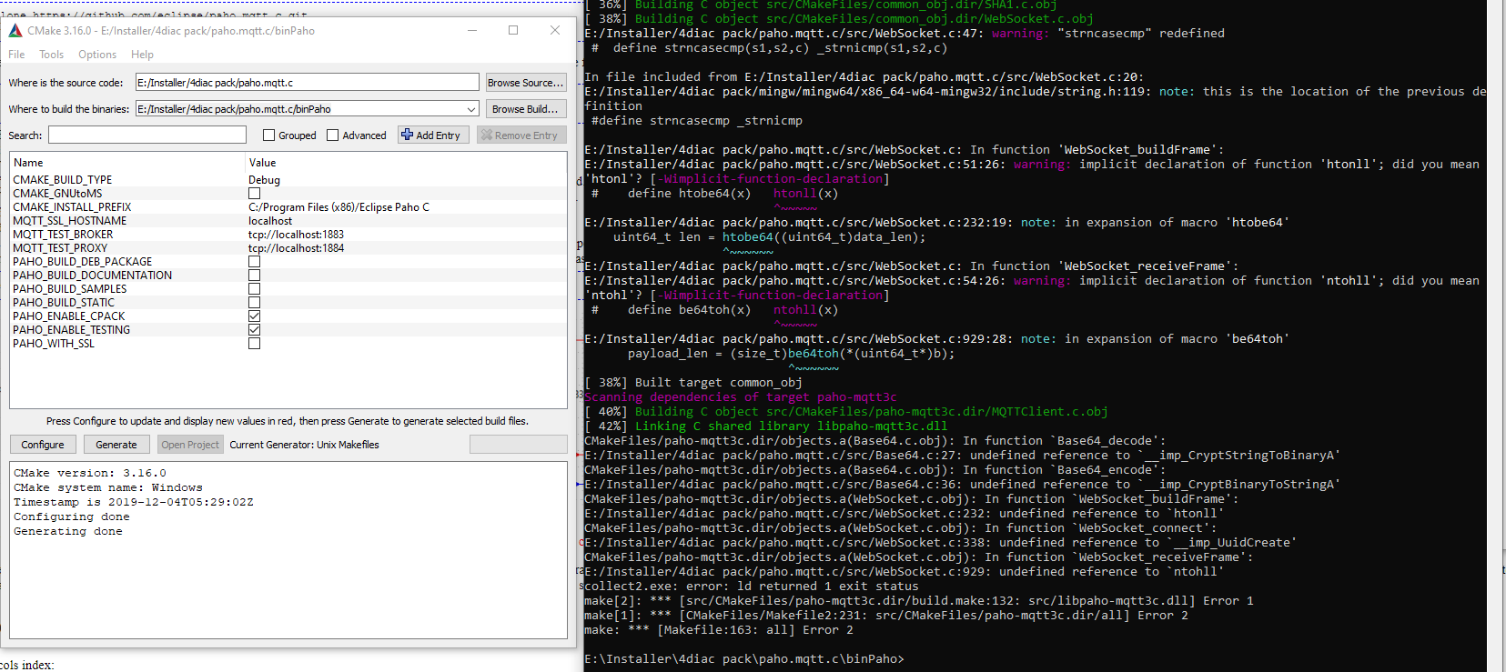Viewport: 1506px width, 672px height.
Task: Click the Search input field
Action: [147, 135]
